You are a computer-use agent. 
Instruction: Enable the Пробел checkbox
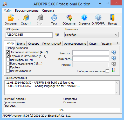tap(8, 67)
